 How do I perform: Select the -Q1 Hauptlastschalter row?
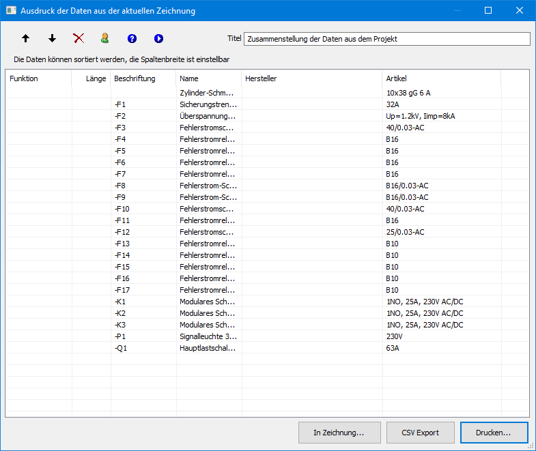pyautogui.click(x=208, y=348)
